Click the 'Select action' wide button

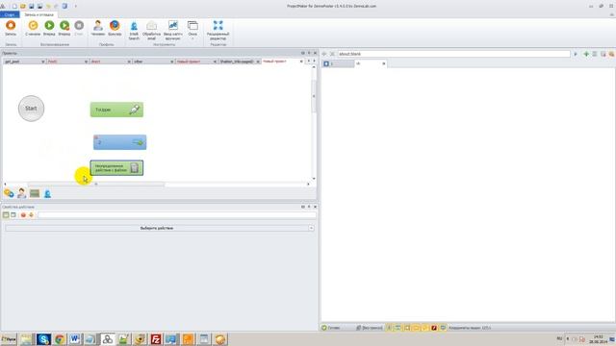(x=156, y=228)
